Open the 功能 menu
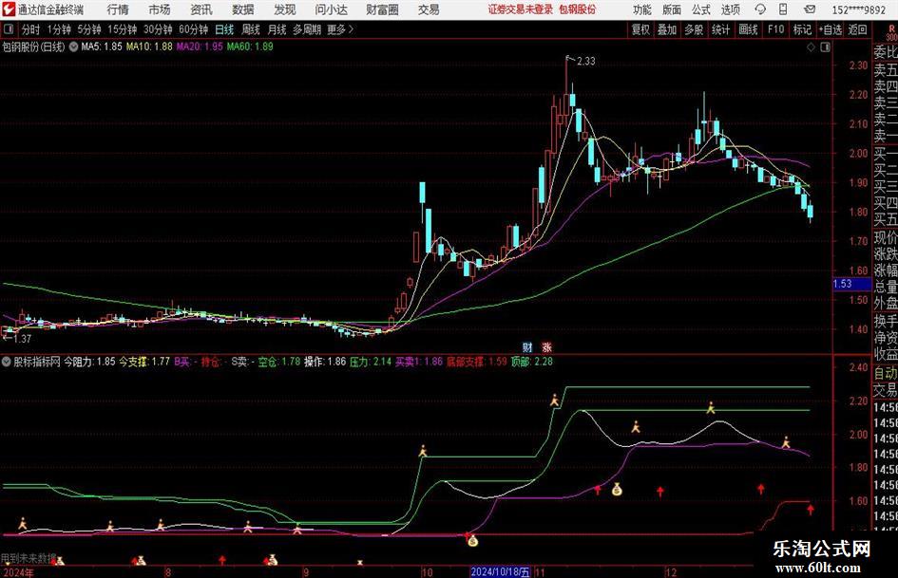The width and height of the screenshot is (898, 578). tap(642, 9)
